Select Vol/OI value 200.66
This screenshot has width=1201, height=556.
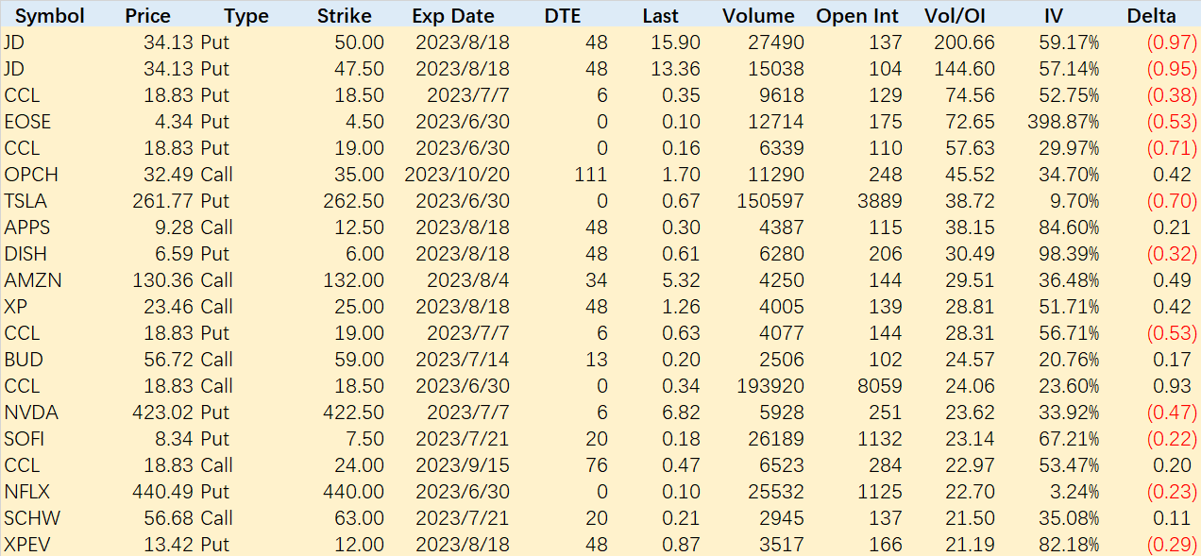tap(964, 42)
